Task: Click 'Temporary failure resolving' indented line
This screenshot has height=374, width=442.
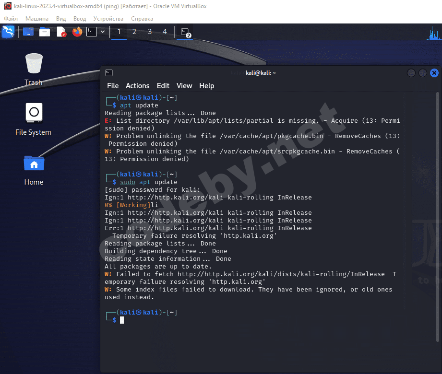Action: [194, 236]
